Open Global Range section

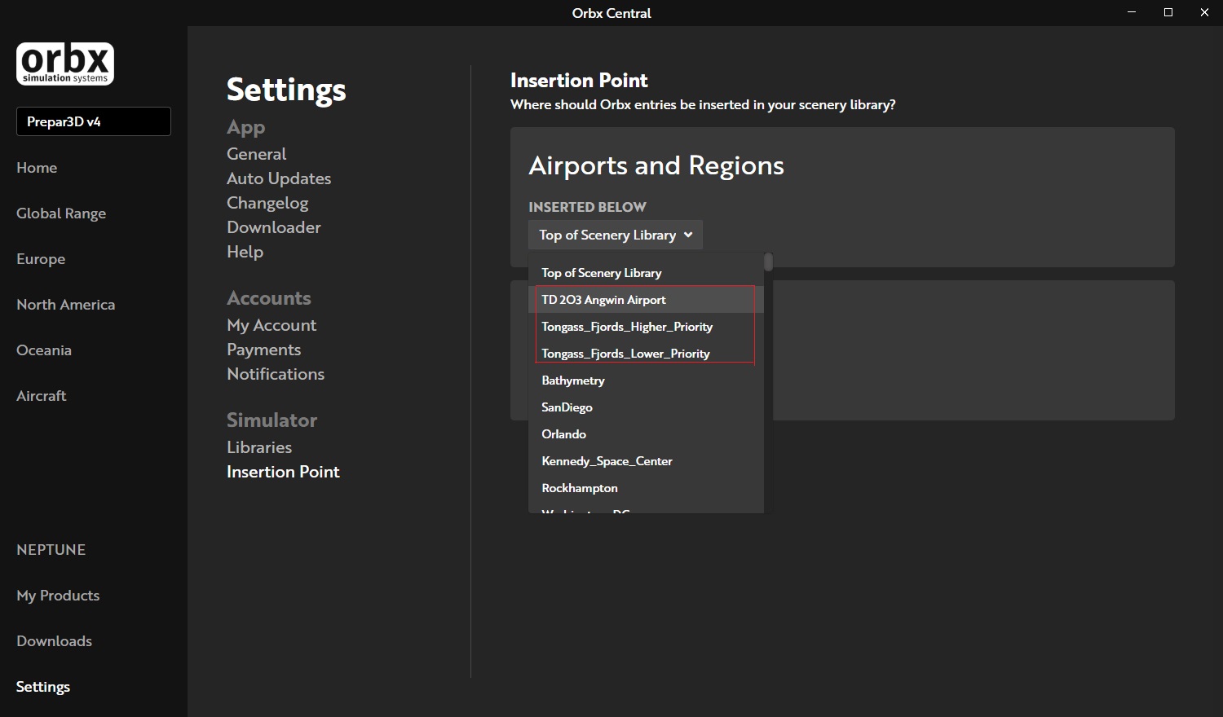(x=61, y=213)
